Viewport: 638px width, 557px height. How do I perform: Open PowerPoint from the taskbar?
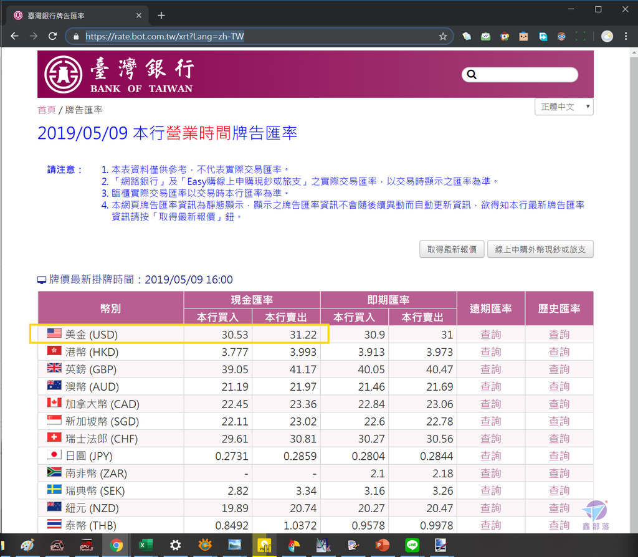[x=382, y=545]
